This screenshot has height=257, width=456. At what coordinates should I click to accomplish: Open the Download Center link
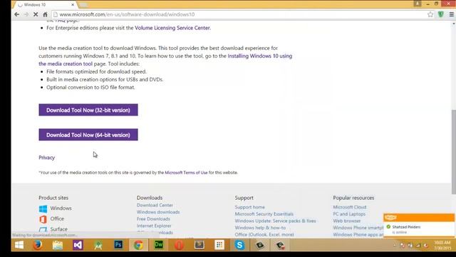(155, 205)
